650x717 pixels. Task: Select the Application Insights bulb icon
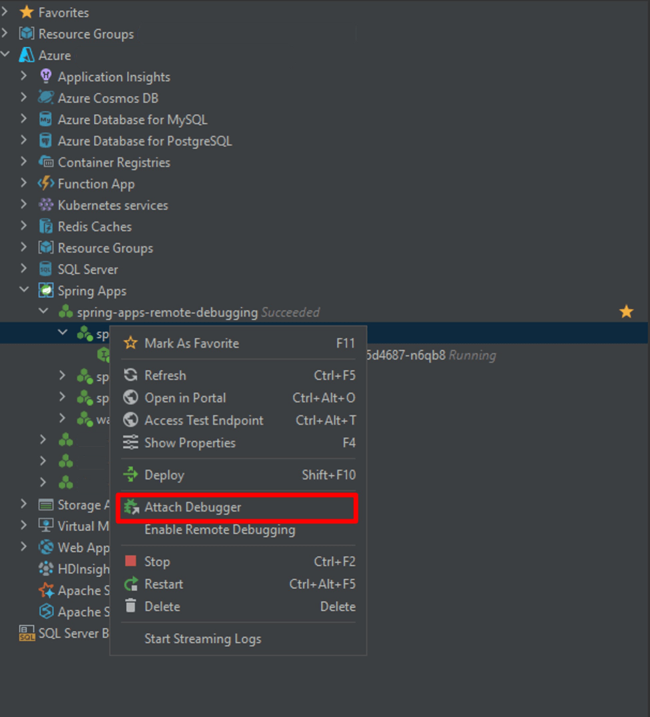tap(45, 77)
